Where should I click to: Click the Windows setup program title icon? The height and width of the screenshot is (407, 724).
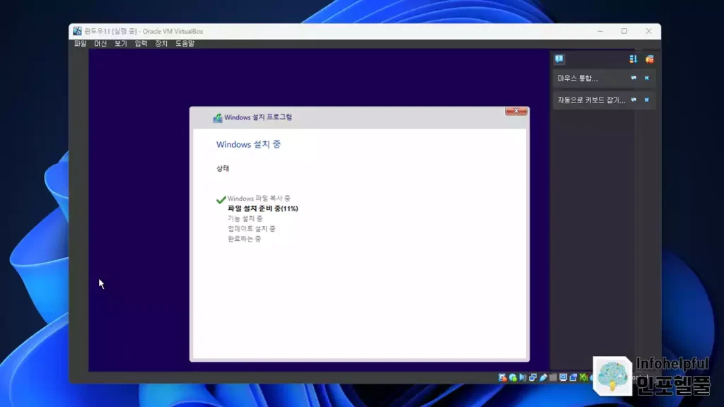click(218, 118)
